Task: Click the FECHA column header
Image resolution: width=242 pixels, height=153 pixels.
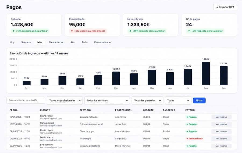Action: tap(14, 110)
